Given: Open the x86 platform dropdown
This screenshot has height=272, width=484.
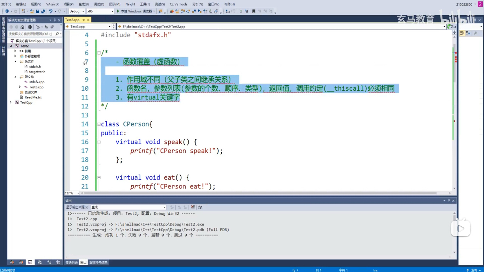Looking at the screenshot, I should (100, 11).
